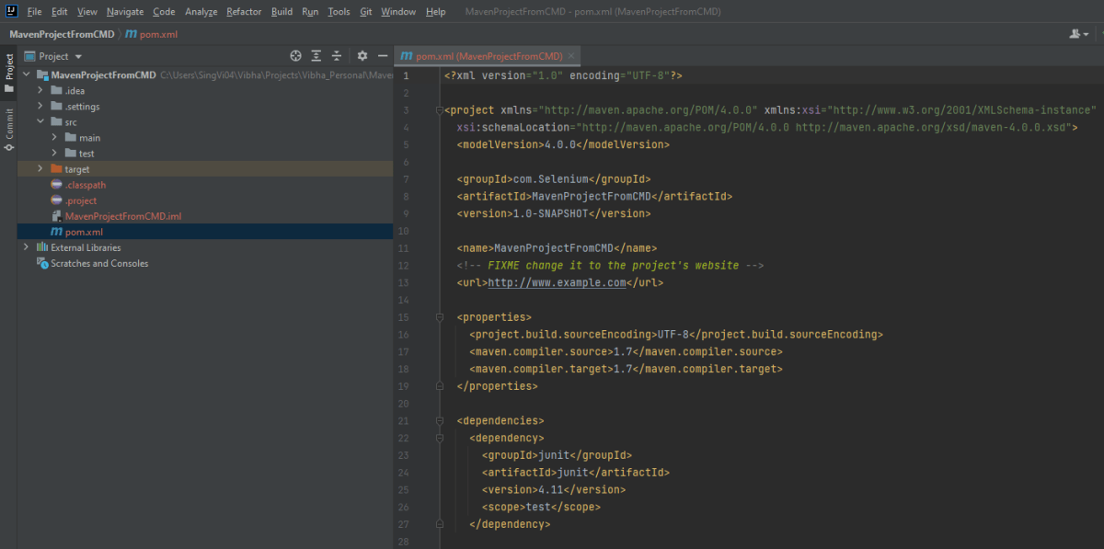Close the pom.xml editor tab

click(x=571, y=56)
